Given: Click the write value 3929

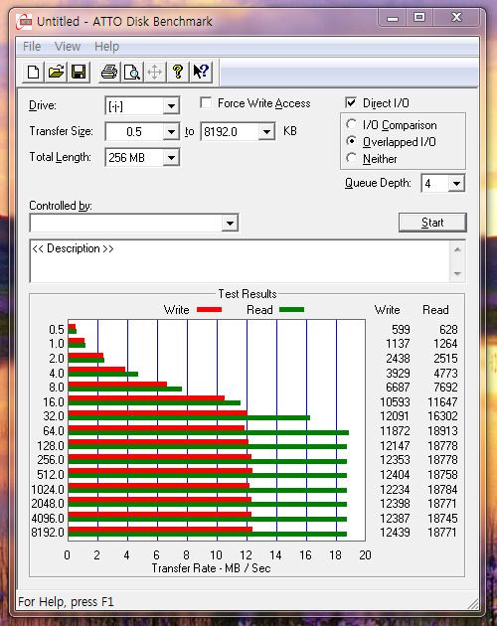Looking at the screenshot, I should tap(398, 373).
